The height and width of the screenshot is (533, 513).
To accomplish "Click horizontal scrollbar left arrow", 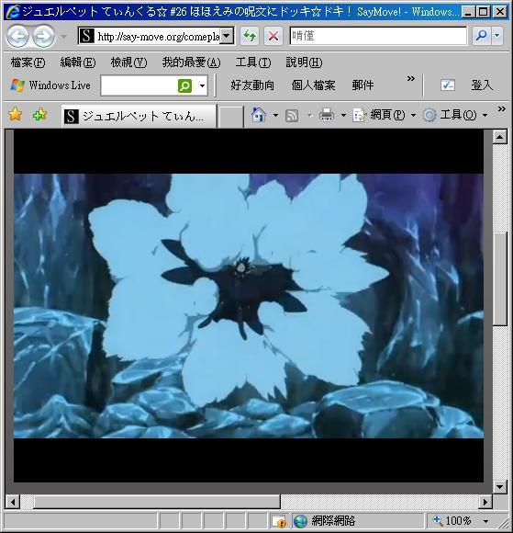I will click(13, 502).
